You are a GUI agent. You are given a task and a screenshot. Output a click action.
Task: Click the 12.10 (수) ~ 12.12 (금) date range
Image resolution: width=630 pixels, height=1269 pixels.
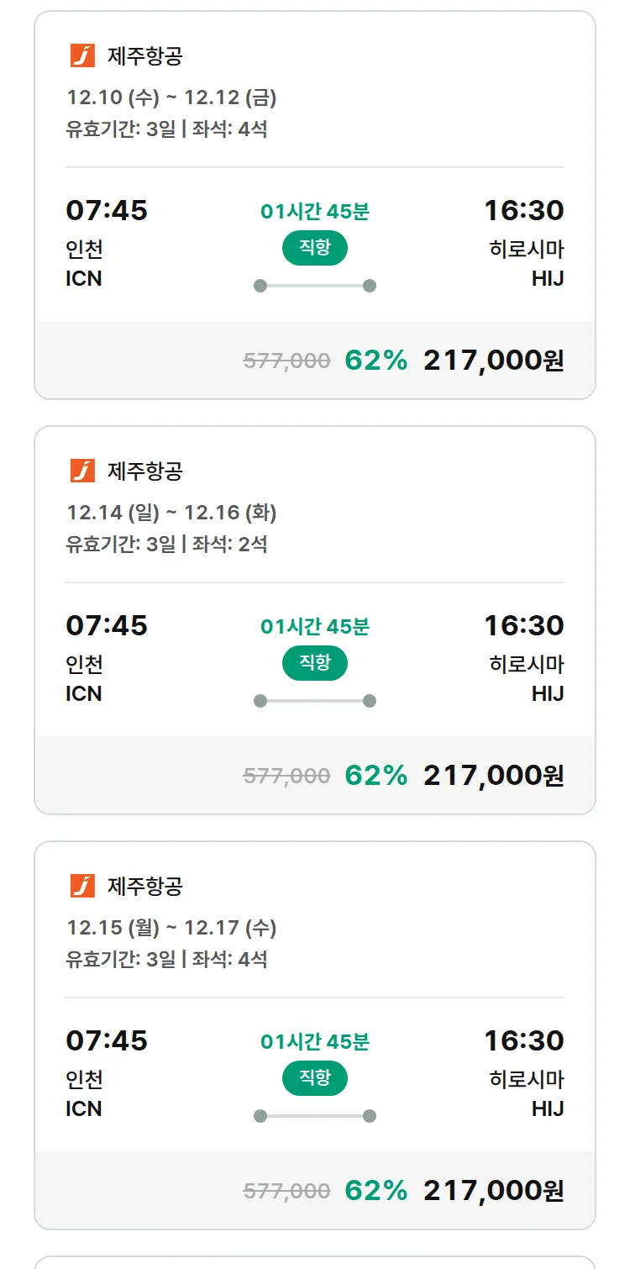171,97
